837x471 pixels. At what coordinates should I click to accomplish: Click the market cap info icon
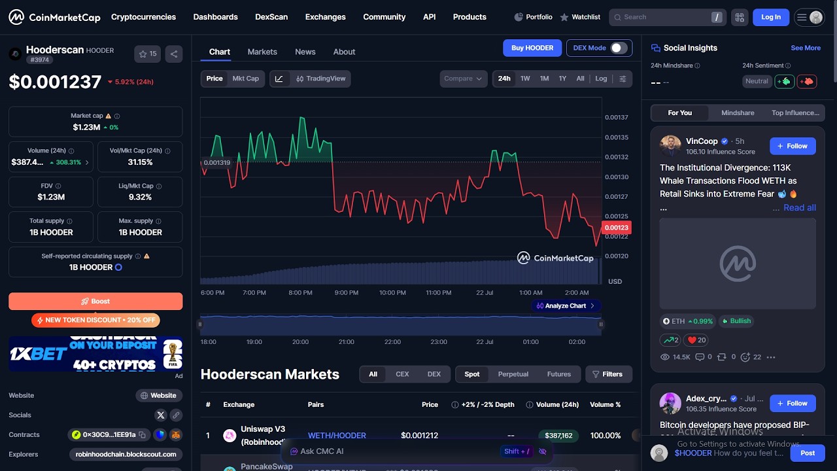tap(117, 116)
